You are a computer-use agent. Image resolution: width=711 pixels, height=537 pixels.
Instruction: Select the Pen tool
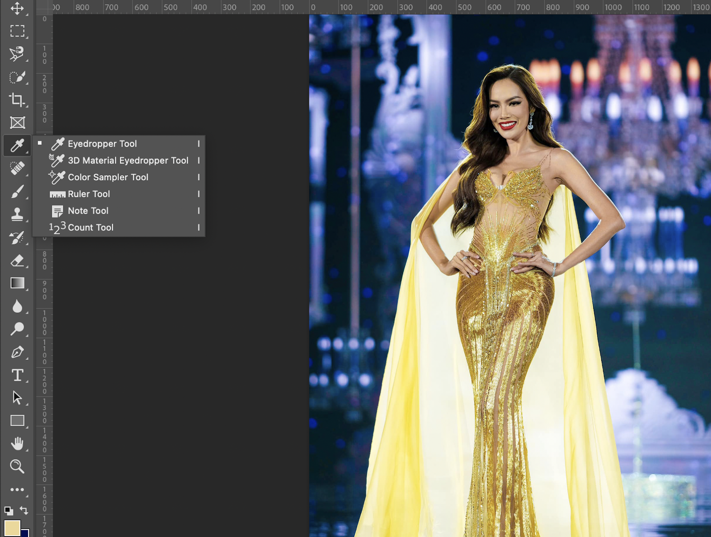17,352
